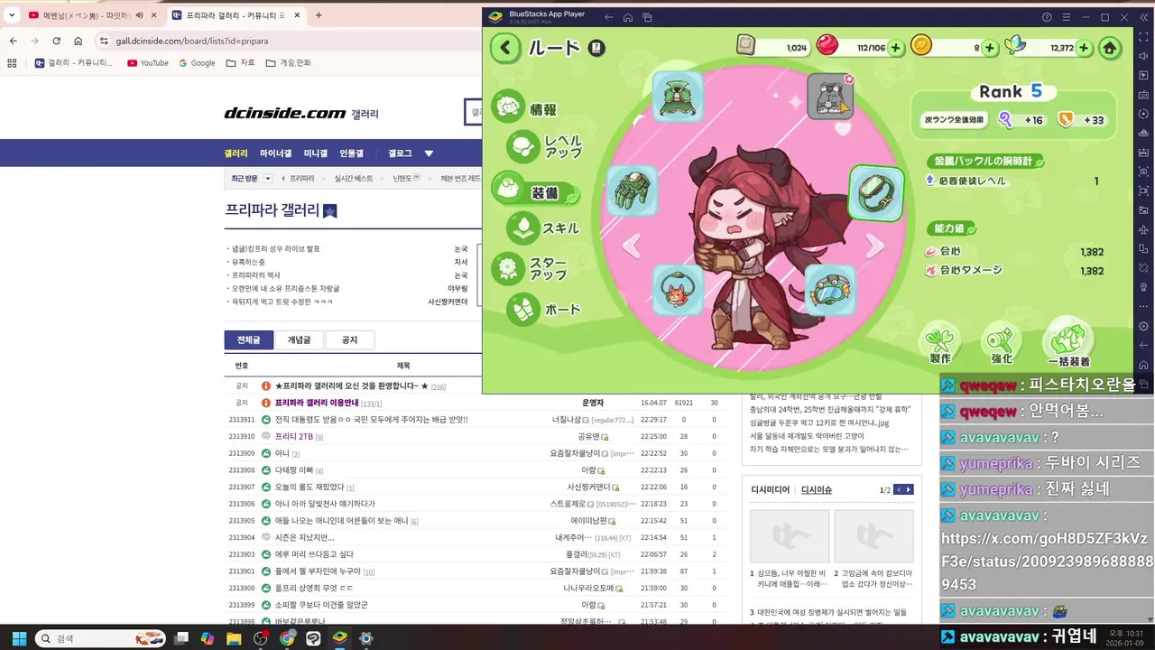Show previous character with left pink arrow
Viewport: 1155px width, 650px height.
[x=632, y=245]
